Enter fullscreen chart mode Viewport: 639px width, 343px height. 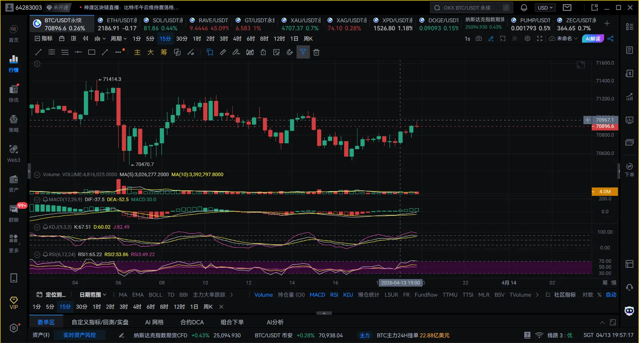[x=540, y=39]
